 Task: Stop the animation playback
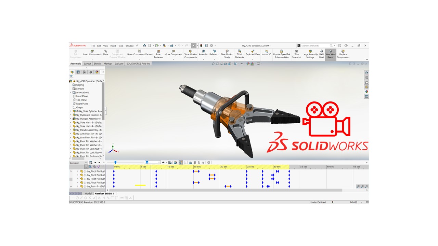104,162
